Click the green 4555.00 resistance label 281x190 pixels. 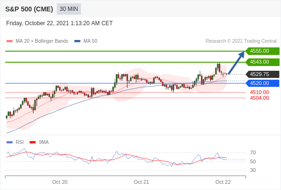tap(262, 51)
